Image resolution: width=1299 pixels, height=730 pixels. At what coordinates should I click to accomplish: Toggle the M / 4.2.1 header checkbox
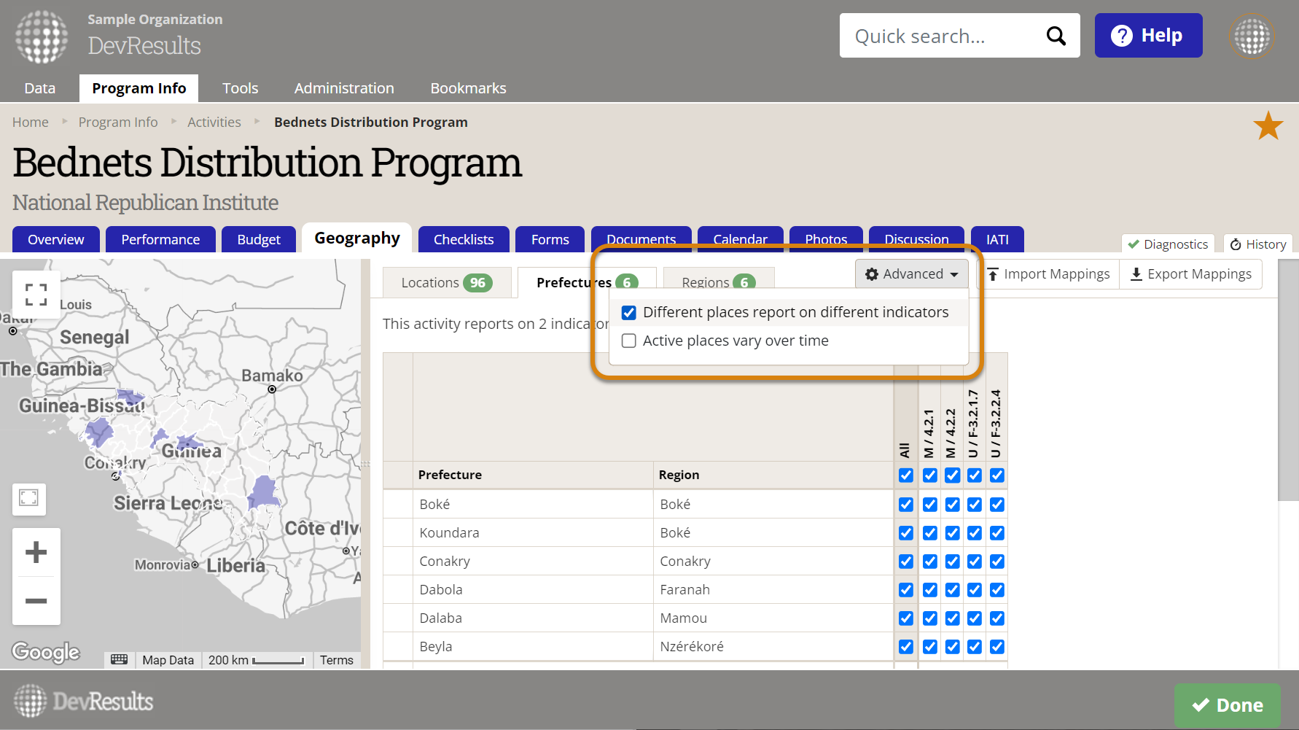pyautogui.click(x=930, y=475)
